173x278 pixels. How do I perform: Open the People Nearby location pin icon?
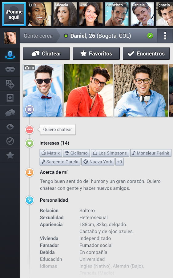pyautogui.click(x=10, y=55)
